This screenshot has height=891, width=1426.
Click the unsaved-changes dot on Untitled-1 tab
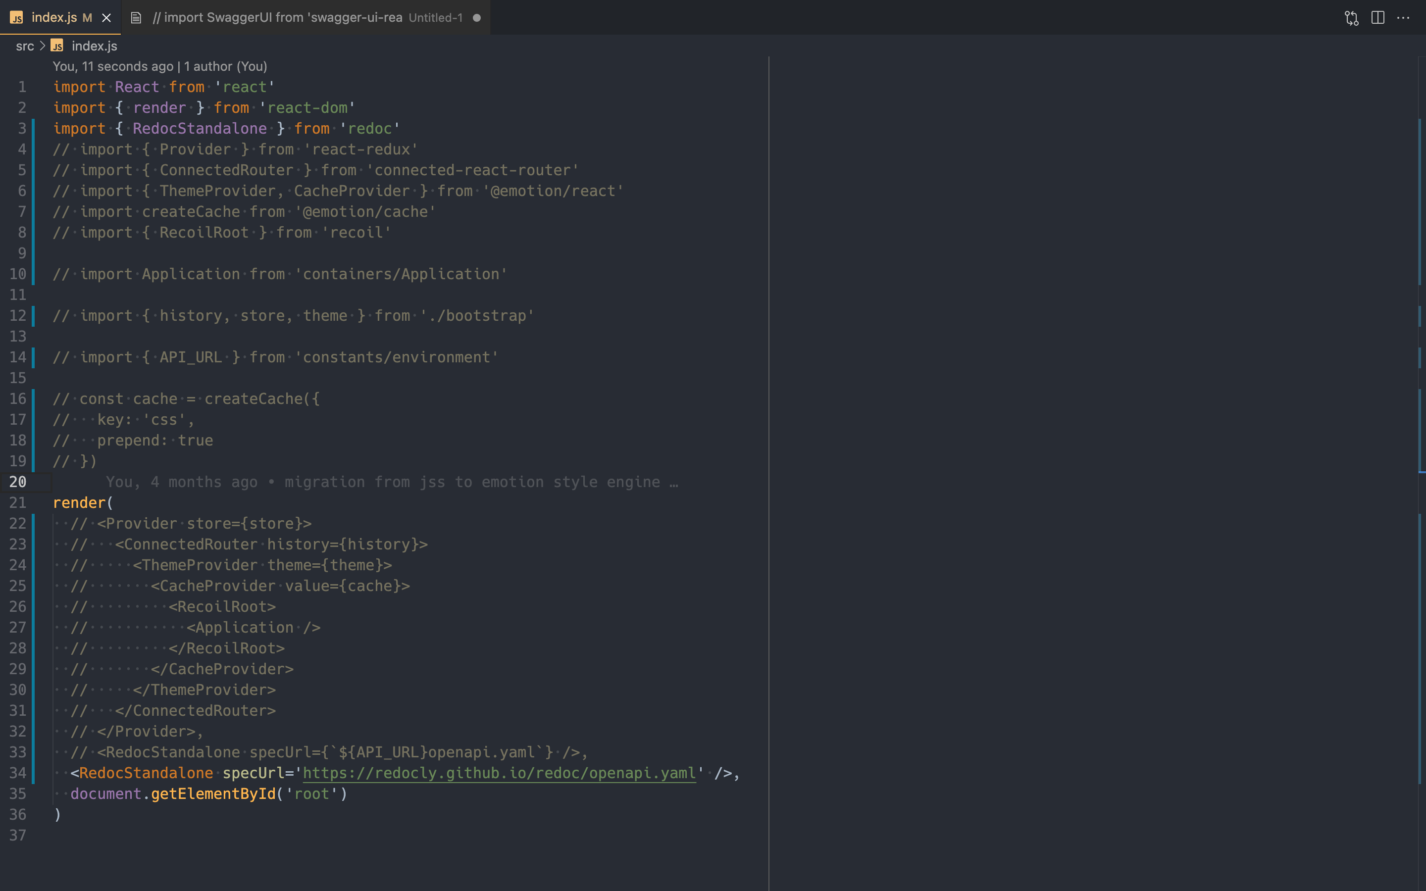[x=476, y=18]
